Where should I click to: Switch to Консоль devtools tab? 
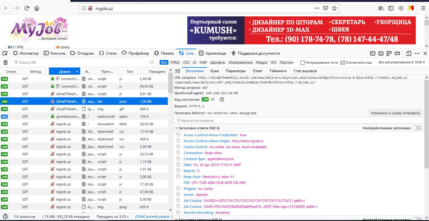click(55, 53)
